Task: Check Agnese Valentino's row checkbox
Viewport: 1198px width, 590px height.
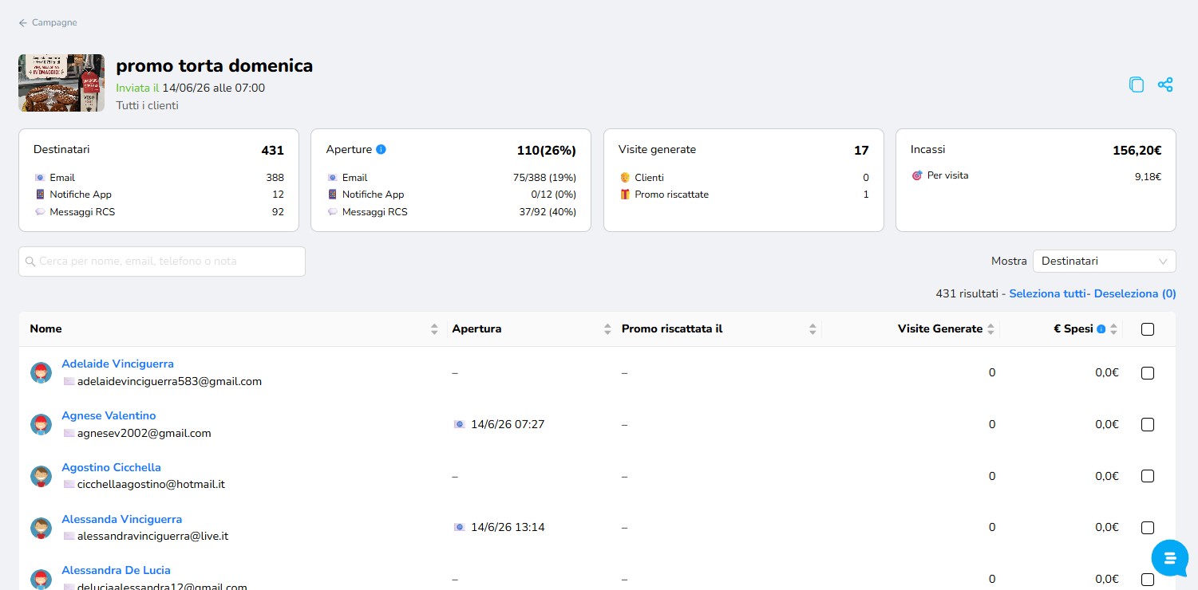Action: coord(1148,425)
